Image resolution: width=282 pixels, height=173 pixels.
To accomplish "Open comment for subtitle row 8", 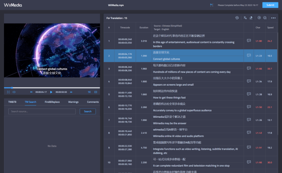I will (x=249, y=133).
